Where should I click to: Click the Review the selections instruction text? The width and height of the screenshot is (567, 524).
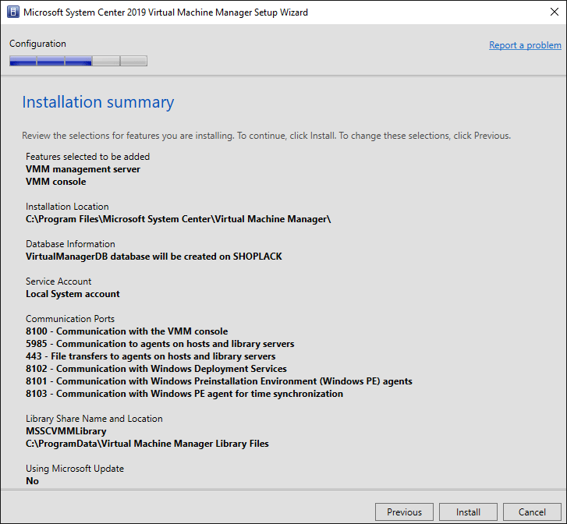267,136
